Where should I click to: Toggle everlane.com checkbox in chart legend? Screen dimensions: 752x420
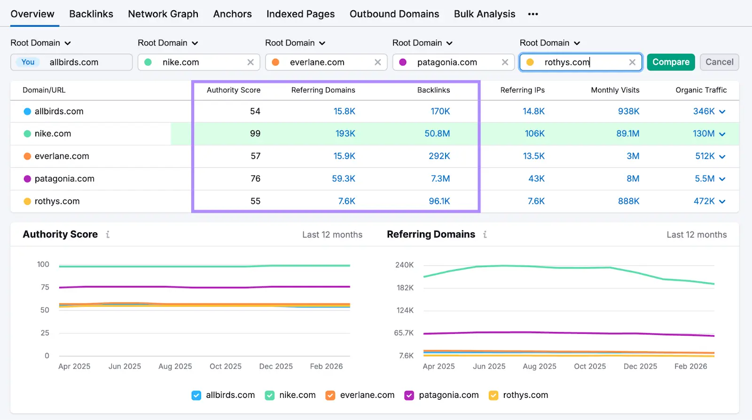(x=330, y=396)
